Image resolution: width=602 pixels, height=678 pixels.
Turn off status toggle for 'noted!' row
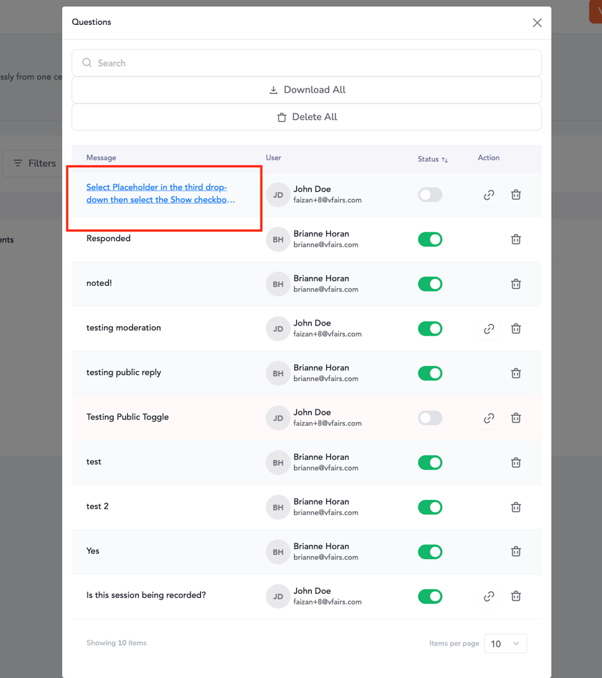click(430, 284)
